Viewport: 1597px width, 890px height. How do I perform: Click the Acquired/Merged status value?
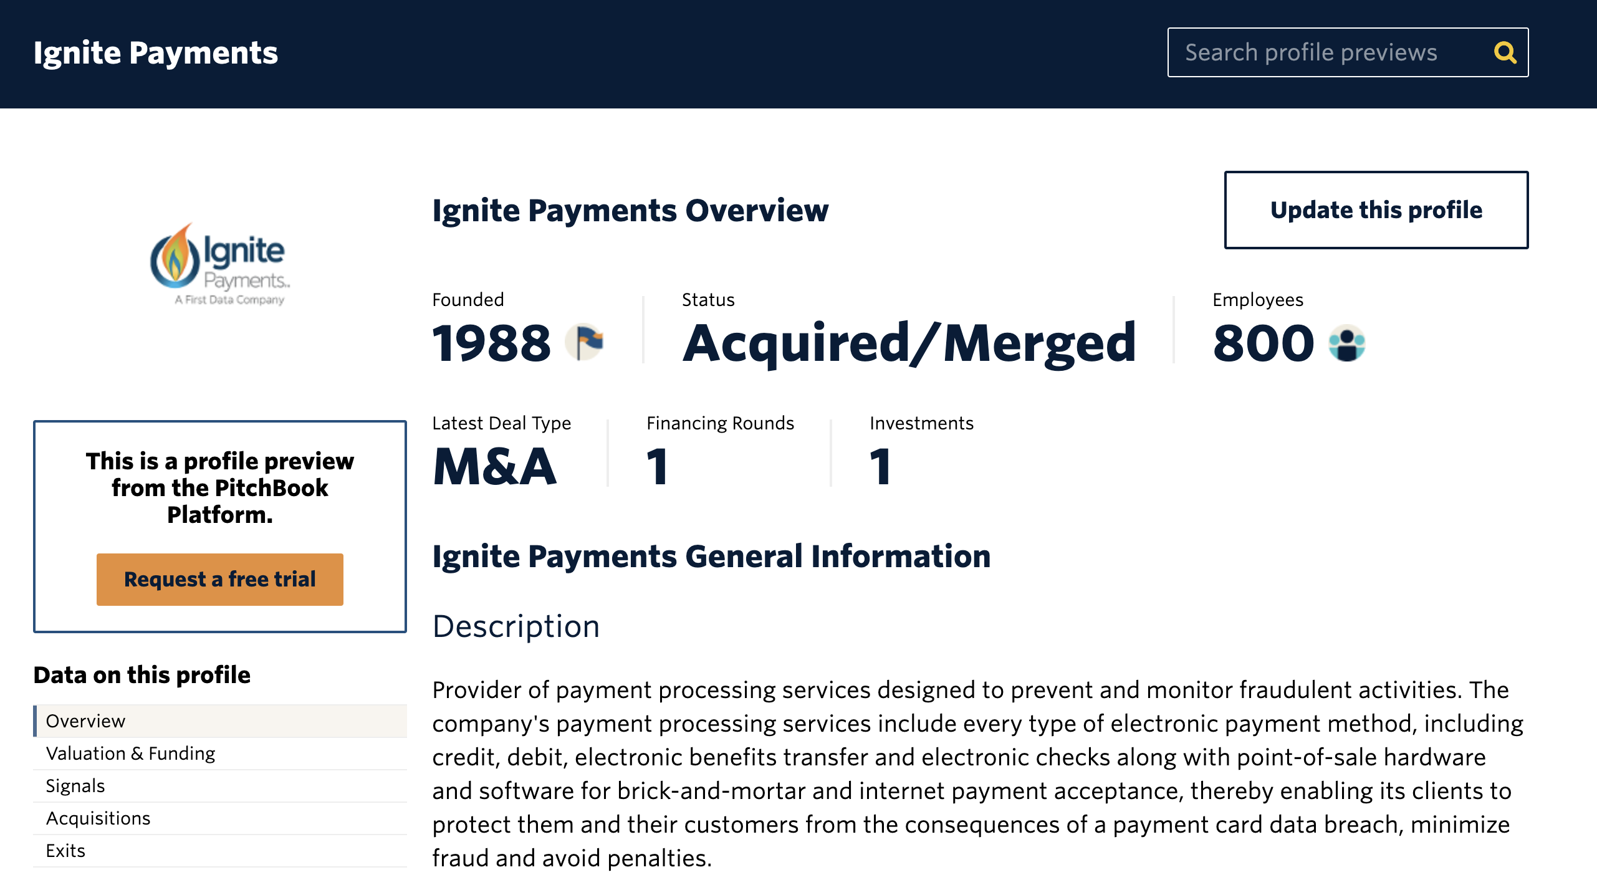pyautogui.click(x=909, y=343)
